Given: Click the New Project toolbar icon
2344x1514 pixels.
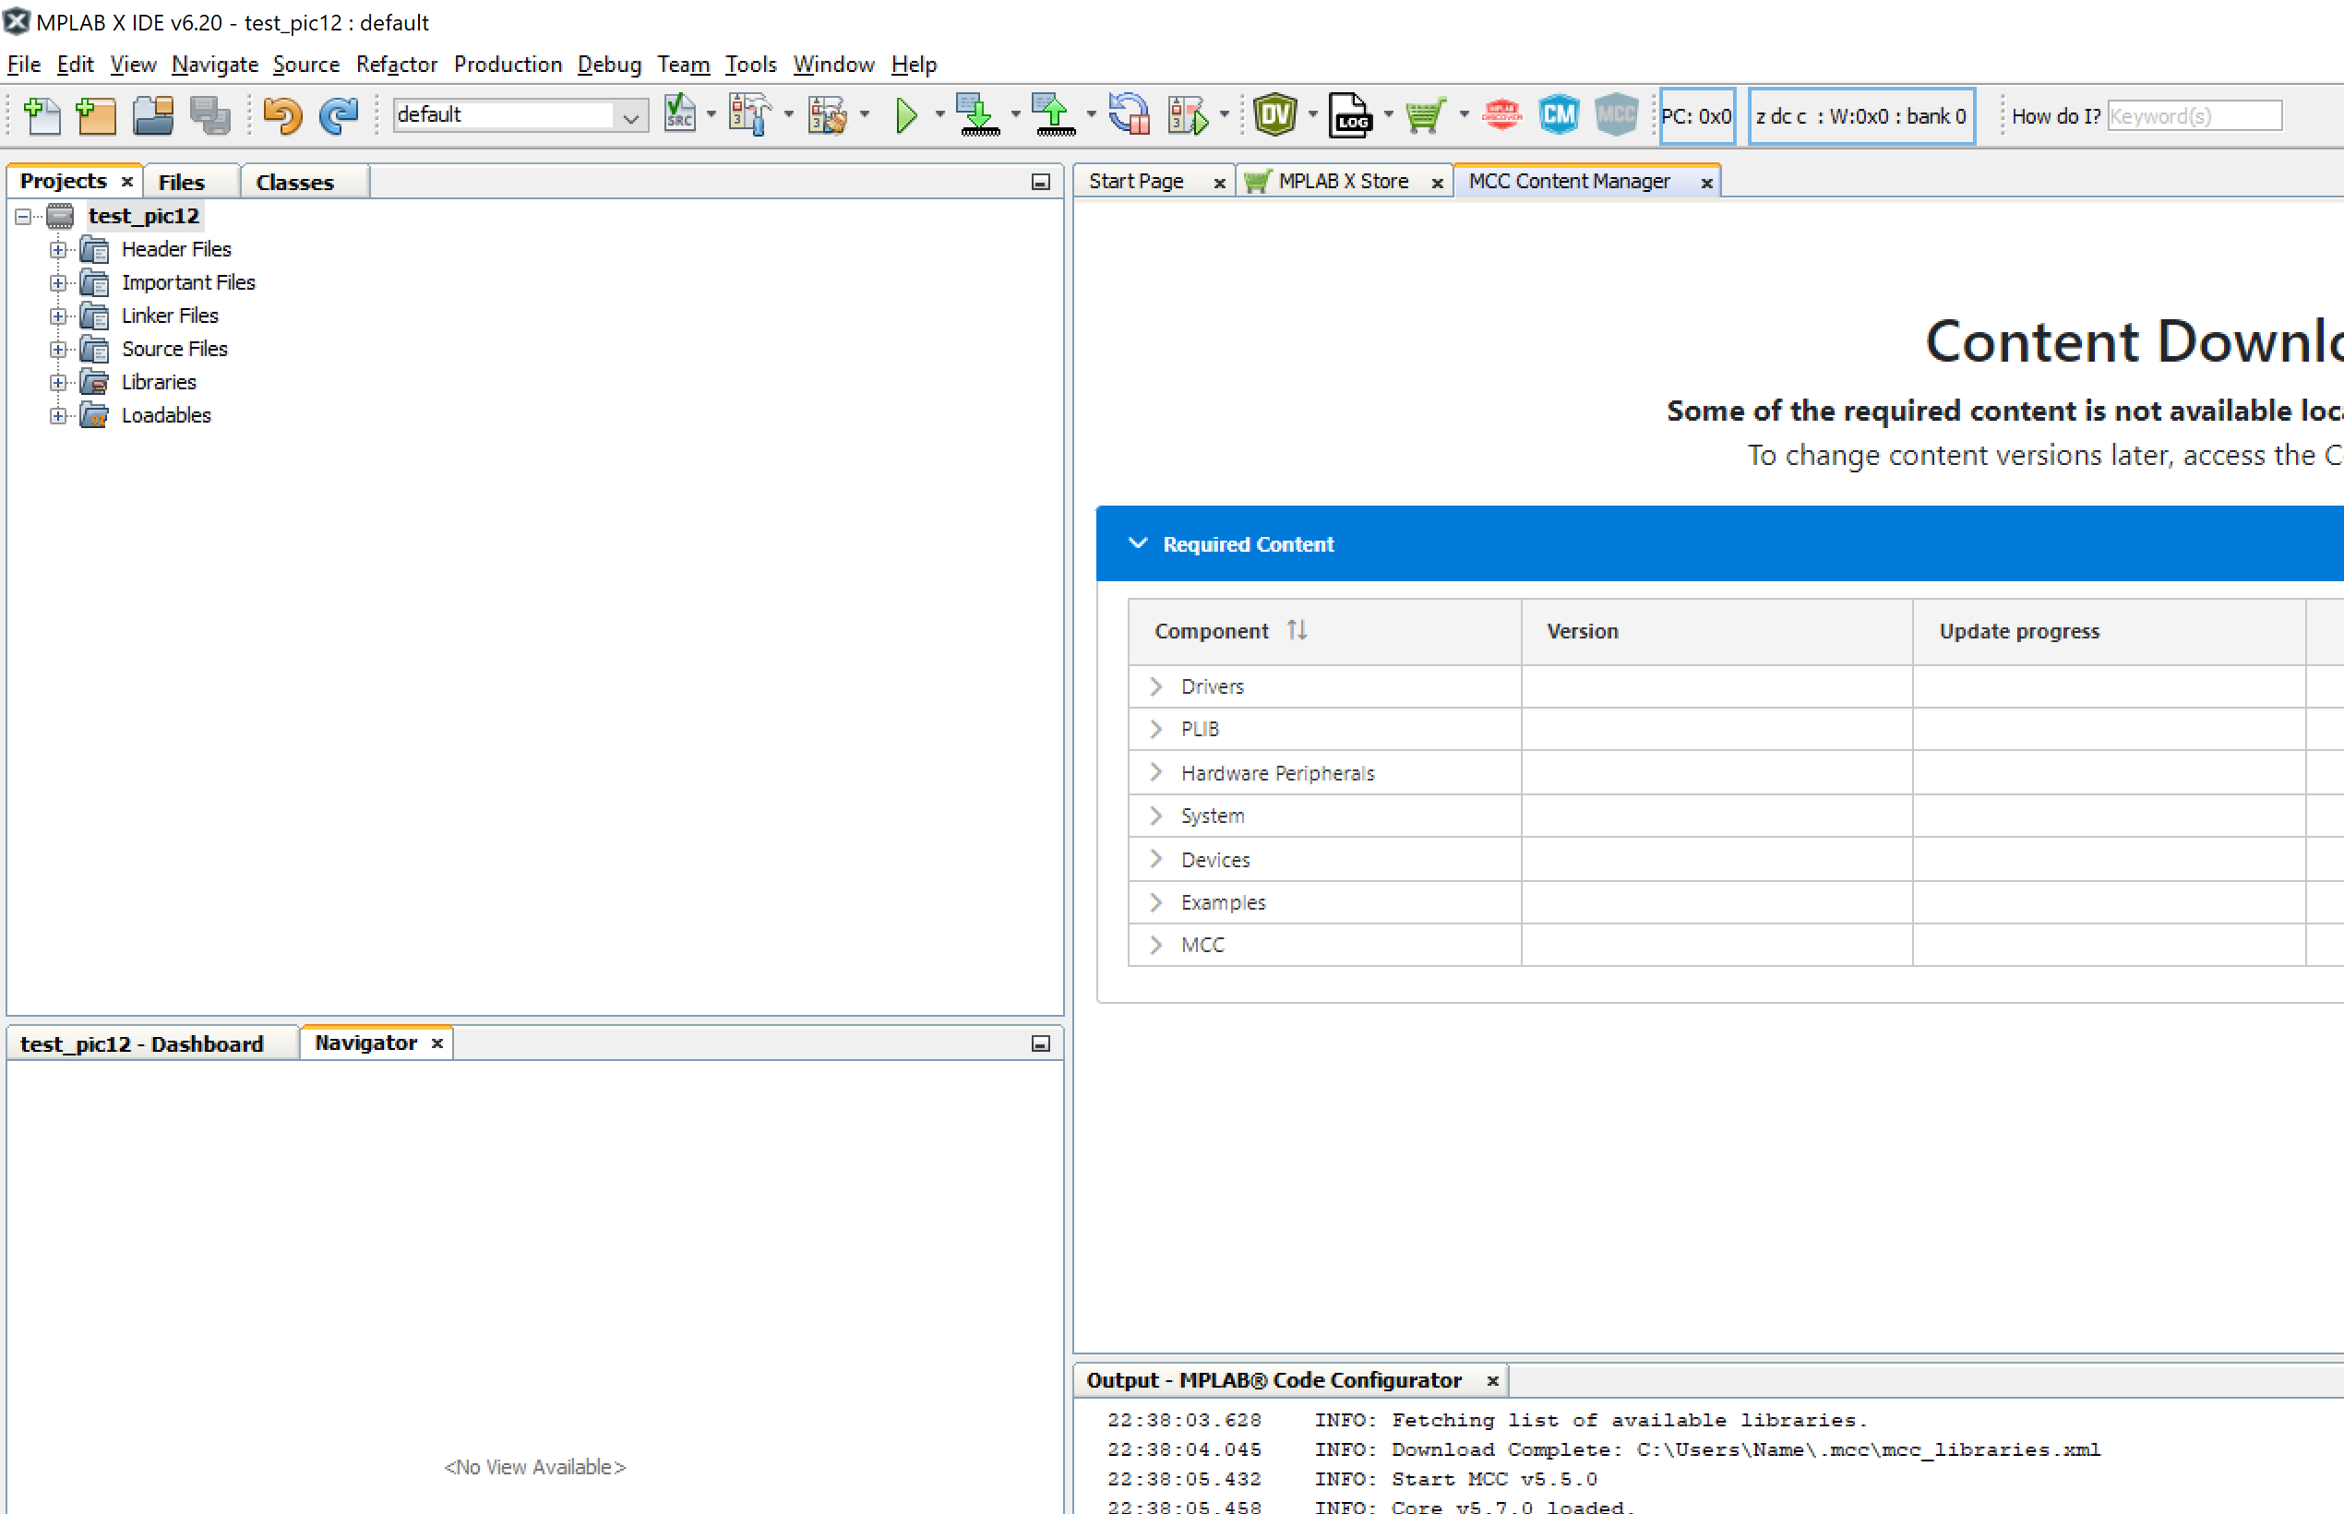Looking at the screenshot, I should [x=95, y=115].
